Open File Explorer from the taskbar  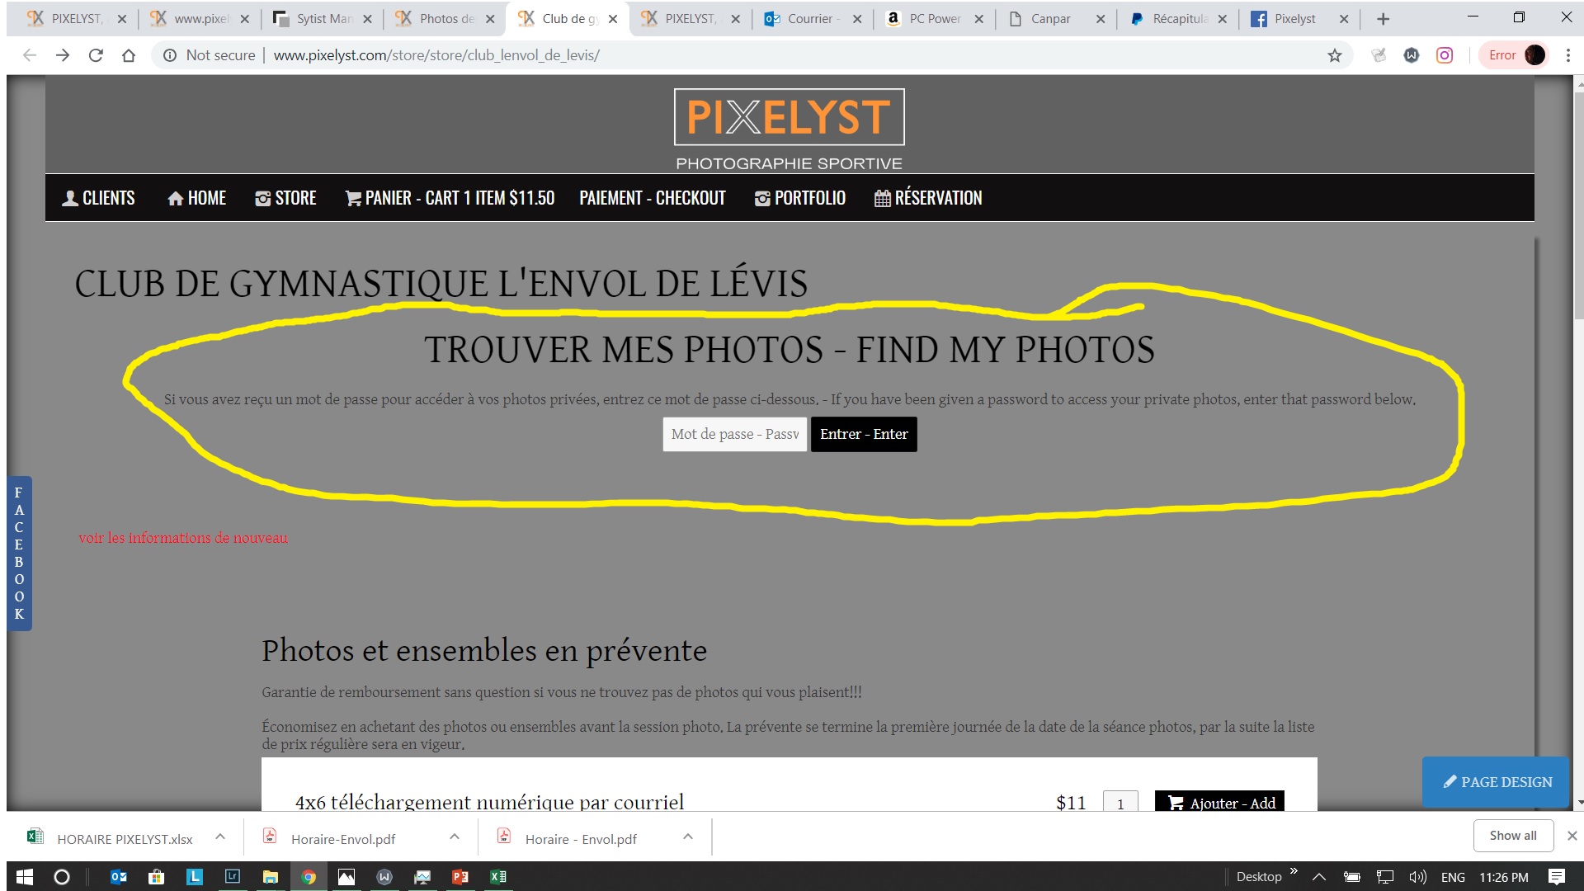(x=271, y=877)
